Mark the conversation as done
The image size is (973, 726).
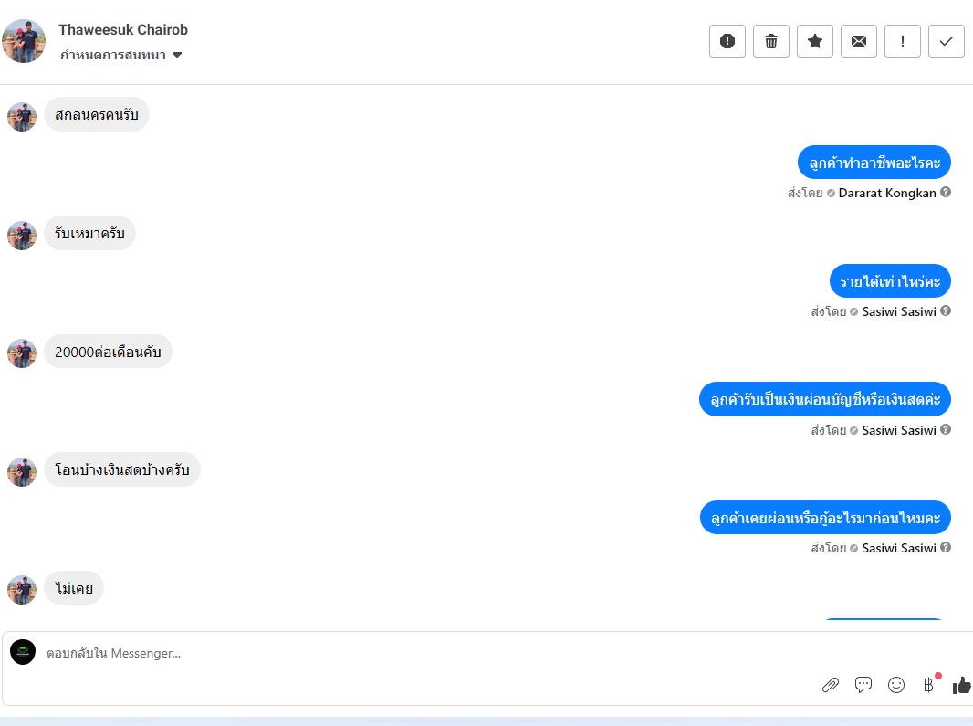point(947,41)
